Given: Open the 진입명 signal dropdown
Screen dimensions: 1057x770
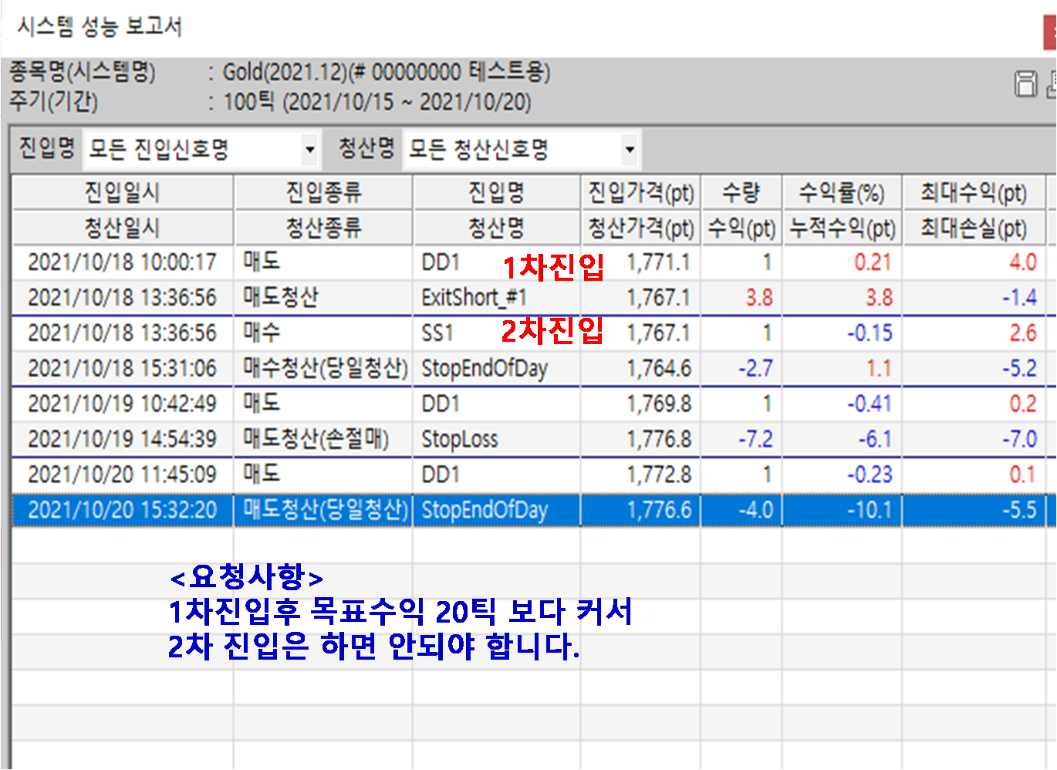Looking at the screenshot, I should [x=309, y=149].
